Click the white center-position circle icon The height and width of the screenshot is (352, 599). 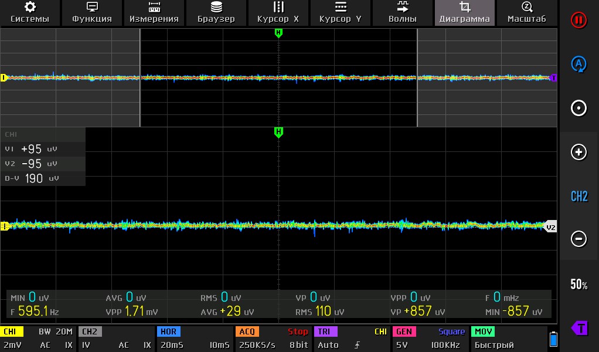[x=578, y=109]
